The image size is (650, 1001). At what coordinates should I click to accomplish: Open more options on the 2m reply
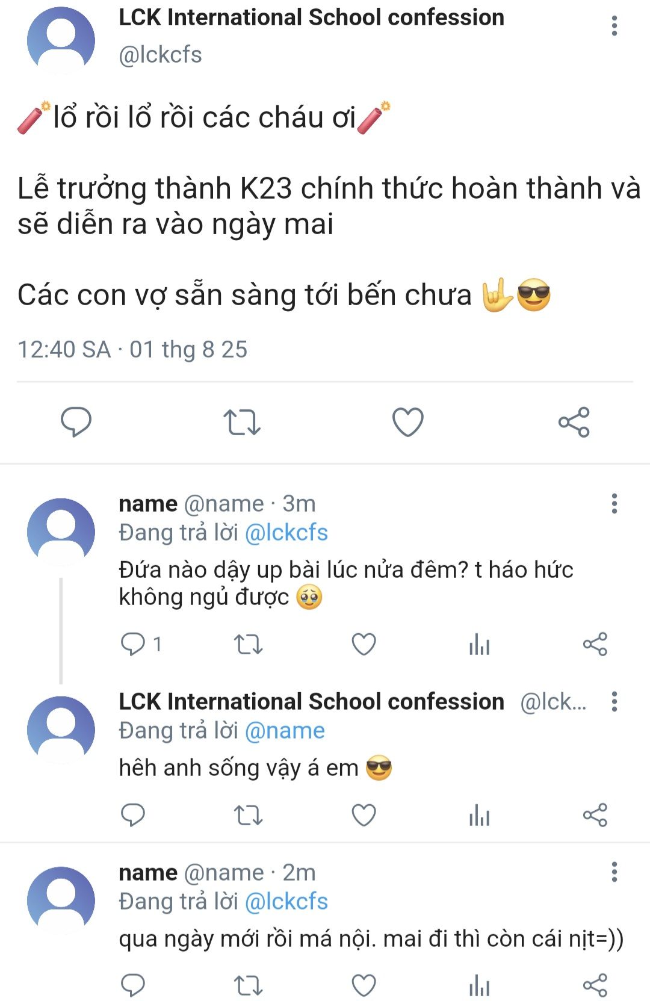point(614,872)
